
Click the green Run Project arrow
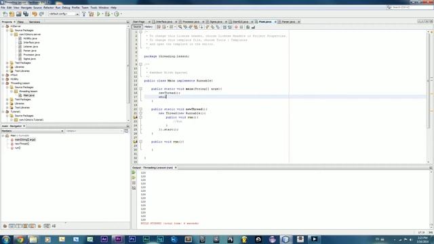98,14
